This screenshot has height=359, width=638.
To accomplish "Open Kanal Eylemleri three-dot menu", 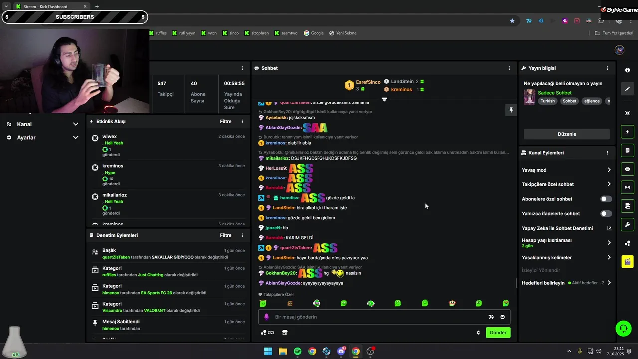I will tap(607, 153).
